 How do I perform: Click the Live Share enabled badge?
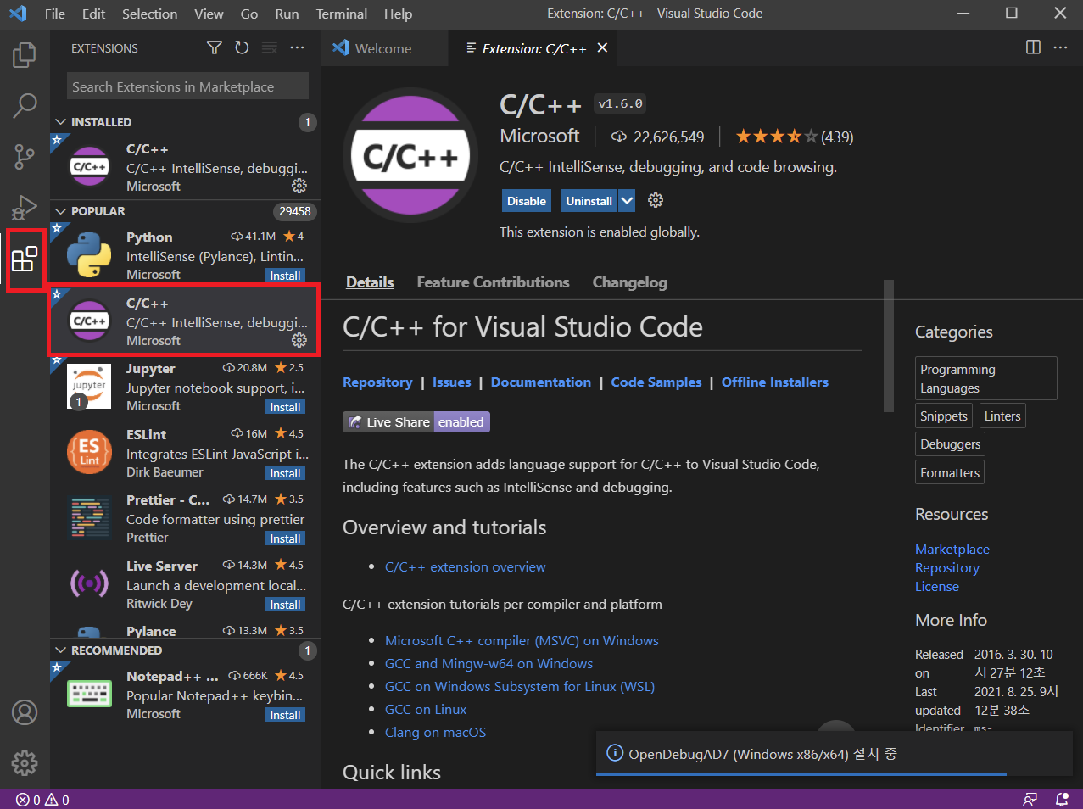(x=416, y=422)
